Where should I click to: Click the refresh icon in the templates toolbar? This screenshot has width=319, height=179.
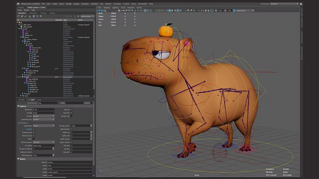(19, 16)
